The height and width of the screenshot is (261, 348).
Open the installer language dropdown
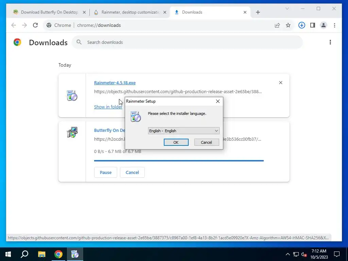184,131
